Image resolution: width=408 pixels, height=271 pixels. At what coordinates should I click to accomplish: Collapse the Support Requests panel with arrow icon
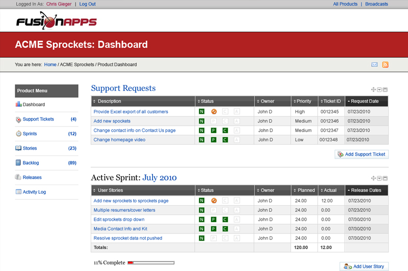click(x=379, y=89)
